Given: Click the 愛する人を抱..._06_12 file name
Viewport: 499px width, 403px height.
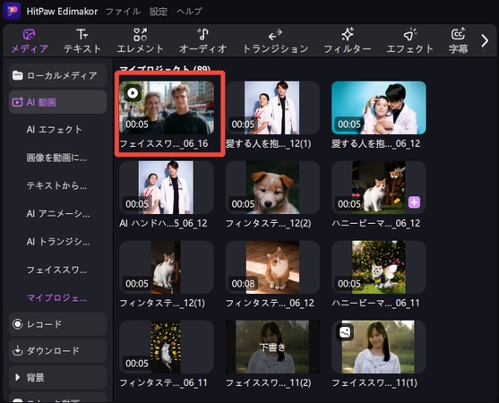Looking at the screenshot, I should 376,144.
